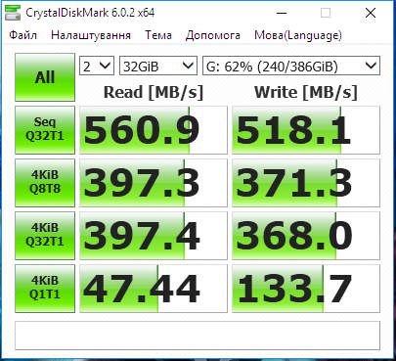Start the 4KiB Q8T8 test
Screen dimensions: 396x361
point(45,183)
